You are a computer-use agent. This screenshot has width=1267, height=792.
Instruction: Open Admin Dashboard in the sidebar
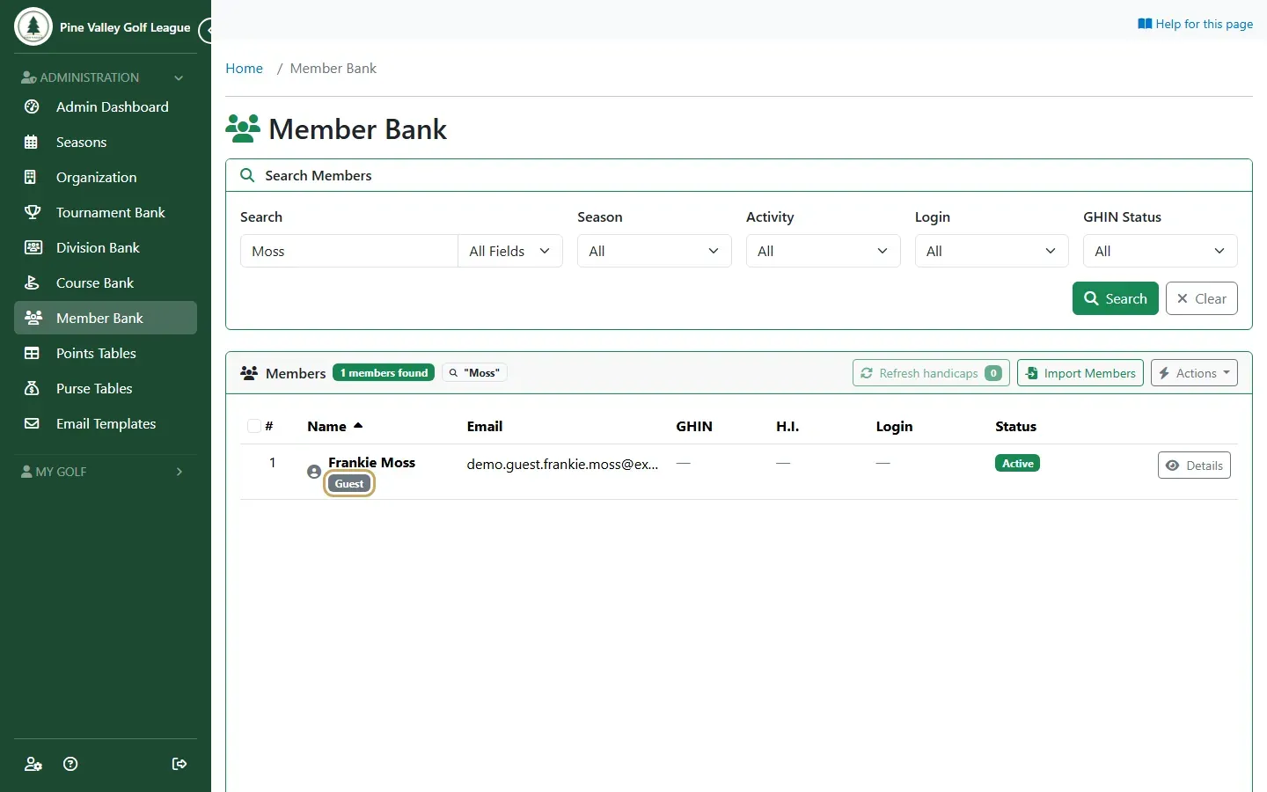tap(106, 106)
